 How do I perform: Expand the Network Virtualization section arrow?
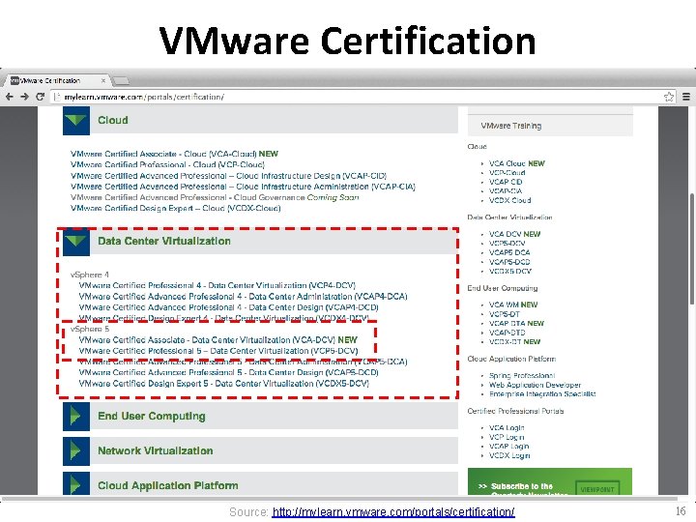pos(76,451)
